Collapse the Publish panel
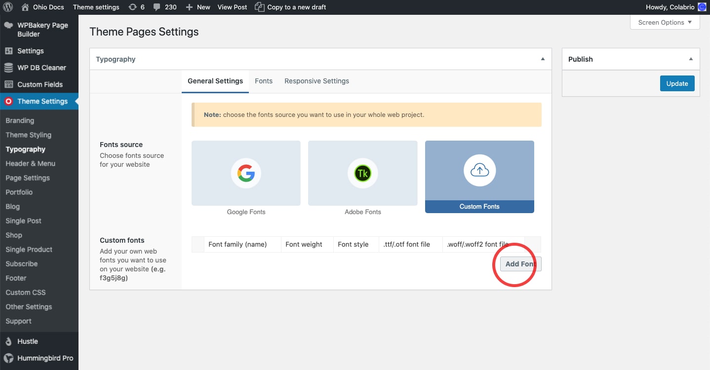The width and height of the screenshot is (710, 370). pyautogui.click(x=691, y=59)
